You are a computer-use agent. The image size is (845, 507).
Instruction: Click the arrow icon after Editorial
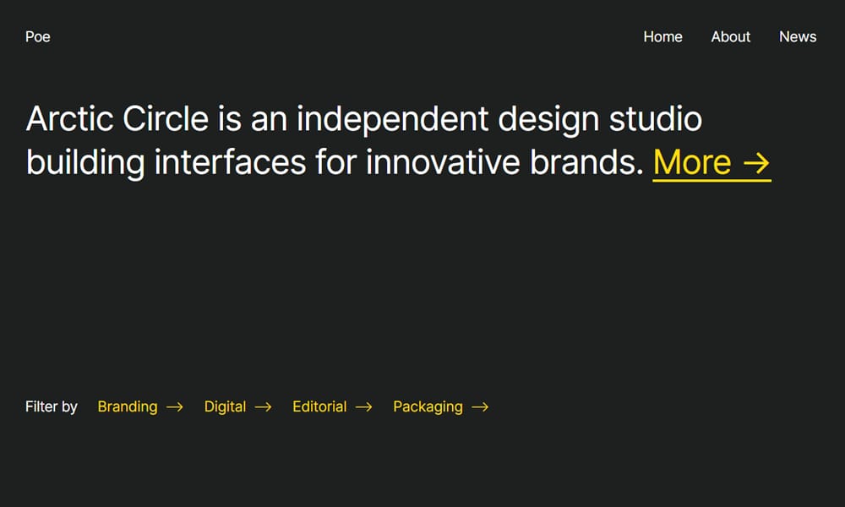(x=364, y=407)
